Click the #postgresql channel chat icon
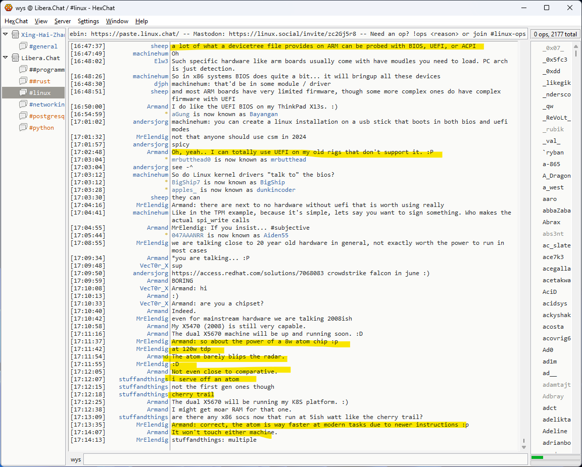Viewport: 582px width, 467px height. point(23,116)
